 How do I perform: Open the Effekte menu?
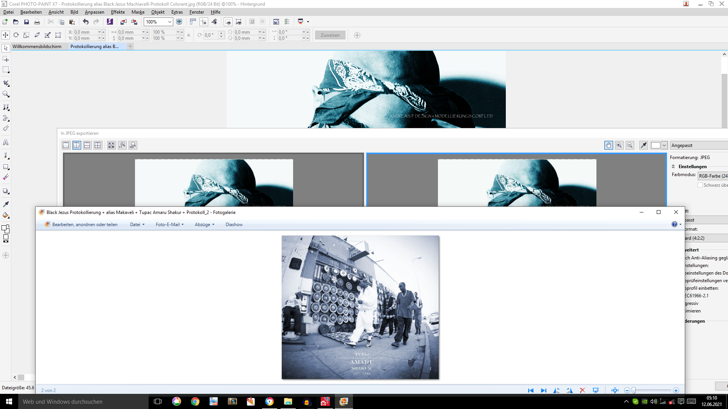click(x=118, y=12)
